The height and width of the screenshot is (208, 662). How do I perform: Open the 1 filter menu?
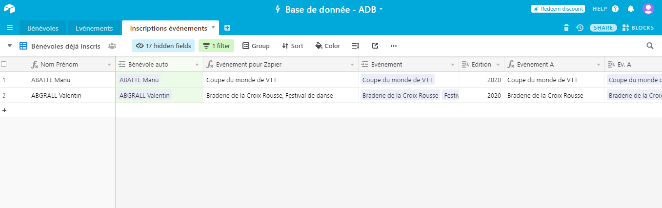tap(216, 46)
